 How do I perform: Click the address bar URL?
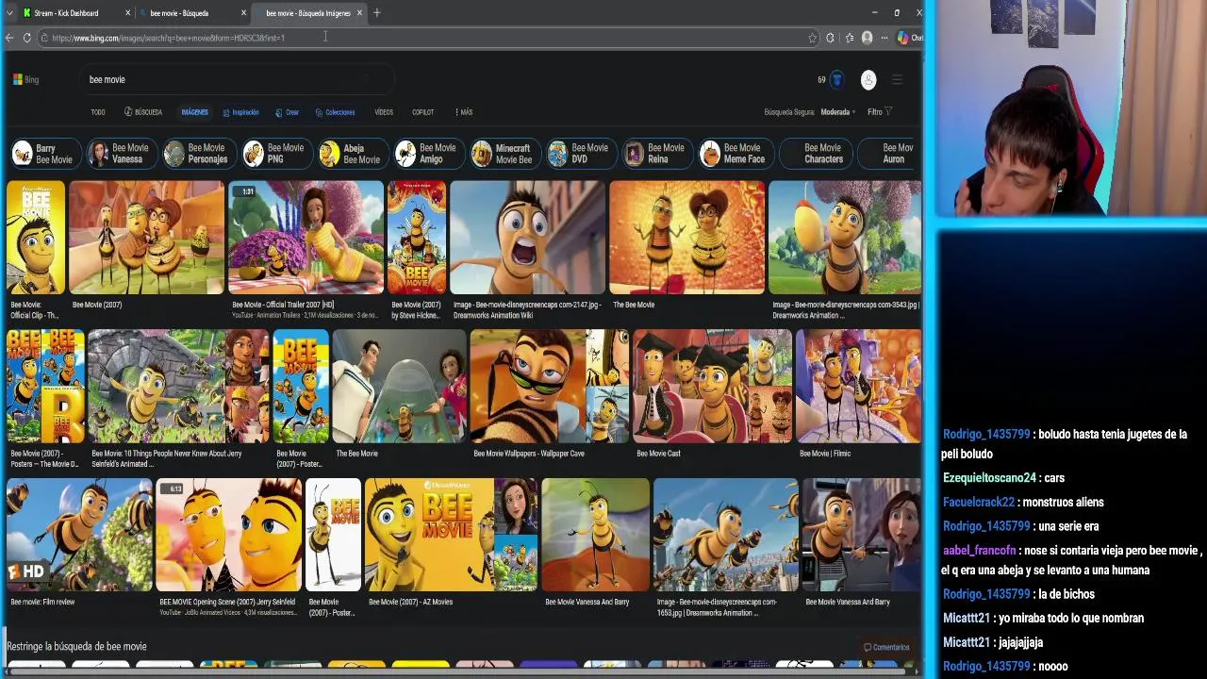(x=168, y=38)
